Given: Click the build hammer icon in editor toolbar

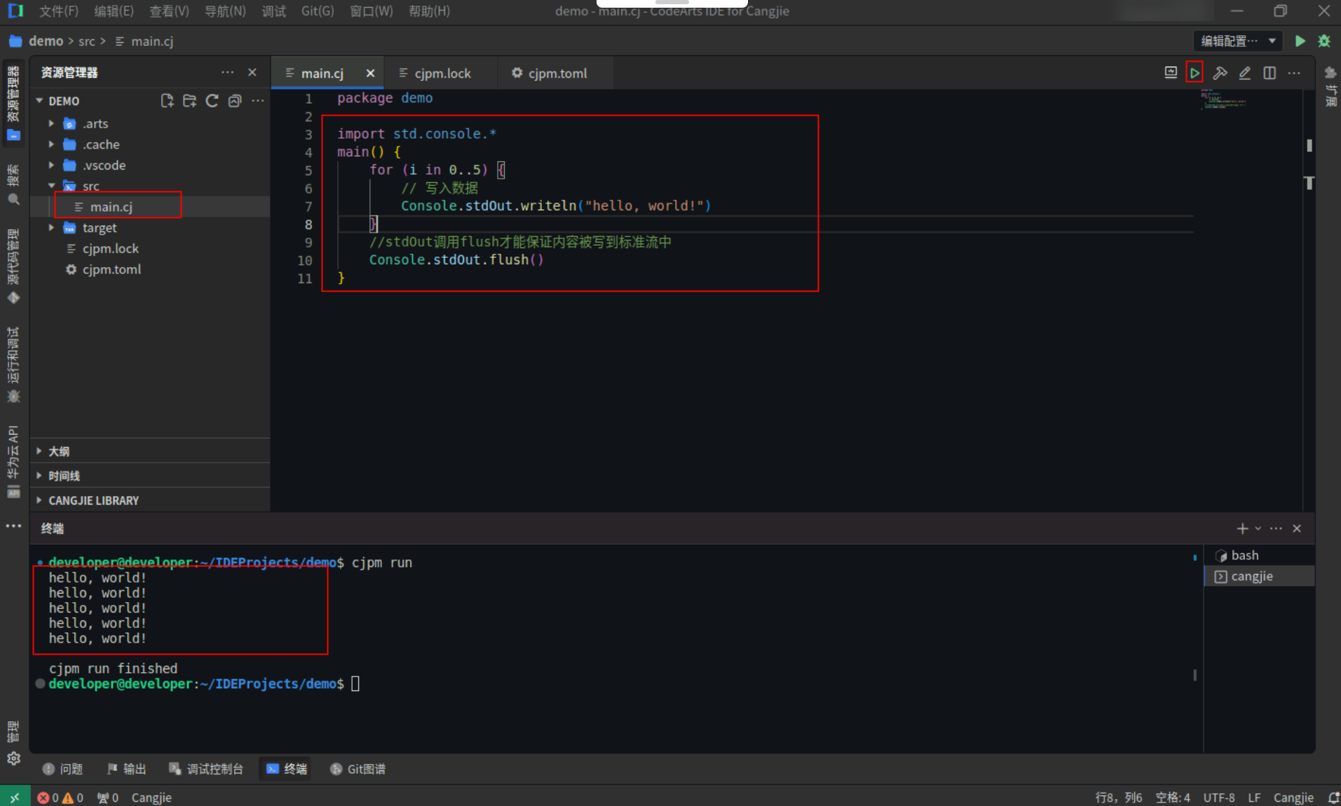Looking at the screenshot, I should [1220, 73].
